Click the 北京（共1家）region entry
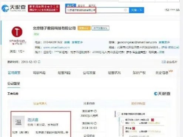Viewport: 183px width, 137px height. 20,133
